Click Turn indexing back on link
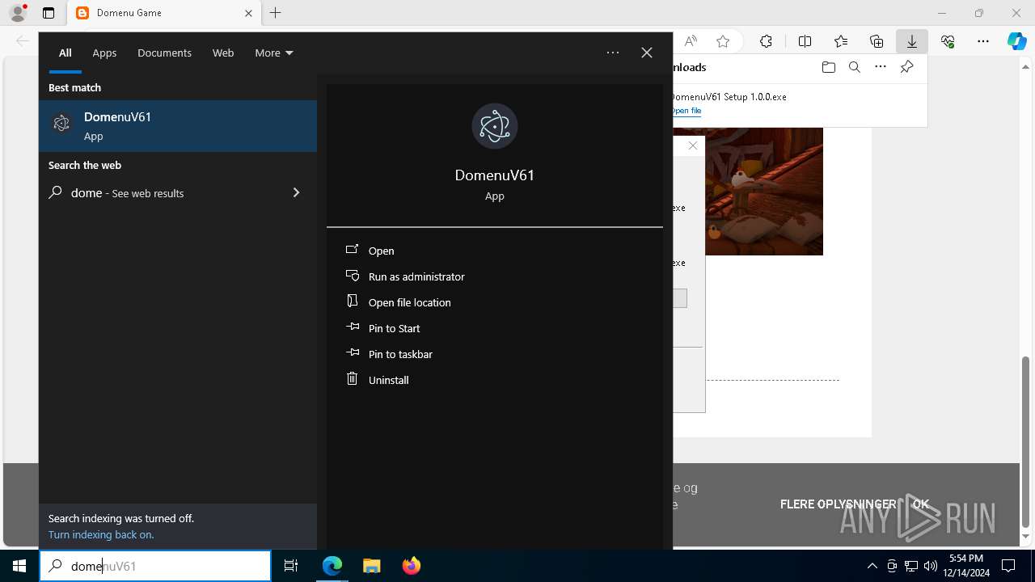The height and width of the screenshot is (582, 1035). click(101, 534)
